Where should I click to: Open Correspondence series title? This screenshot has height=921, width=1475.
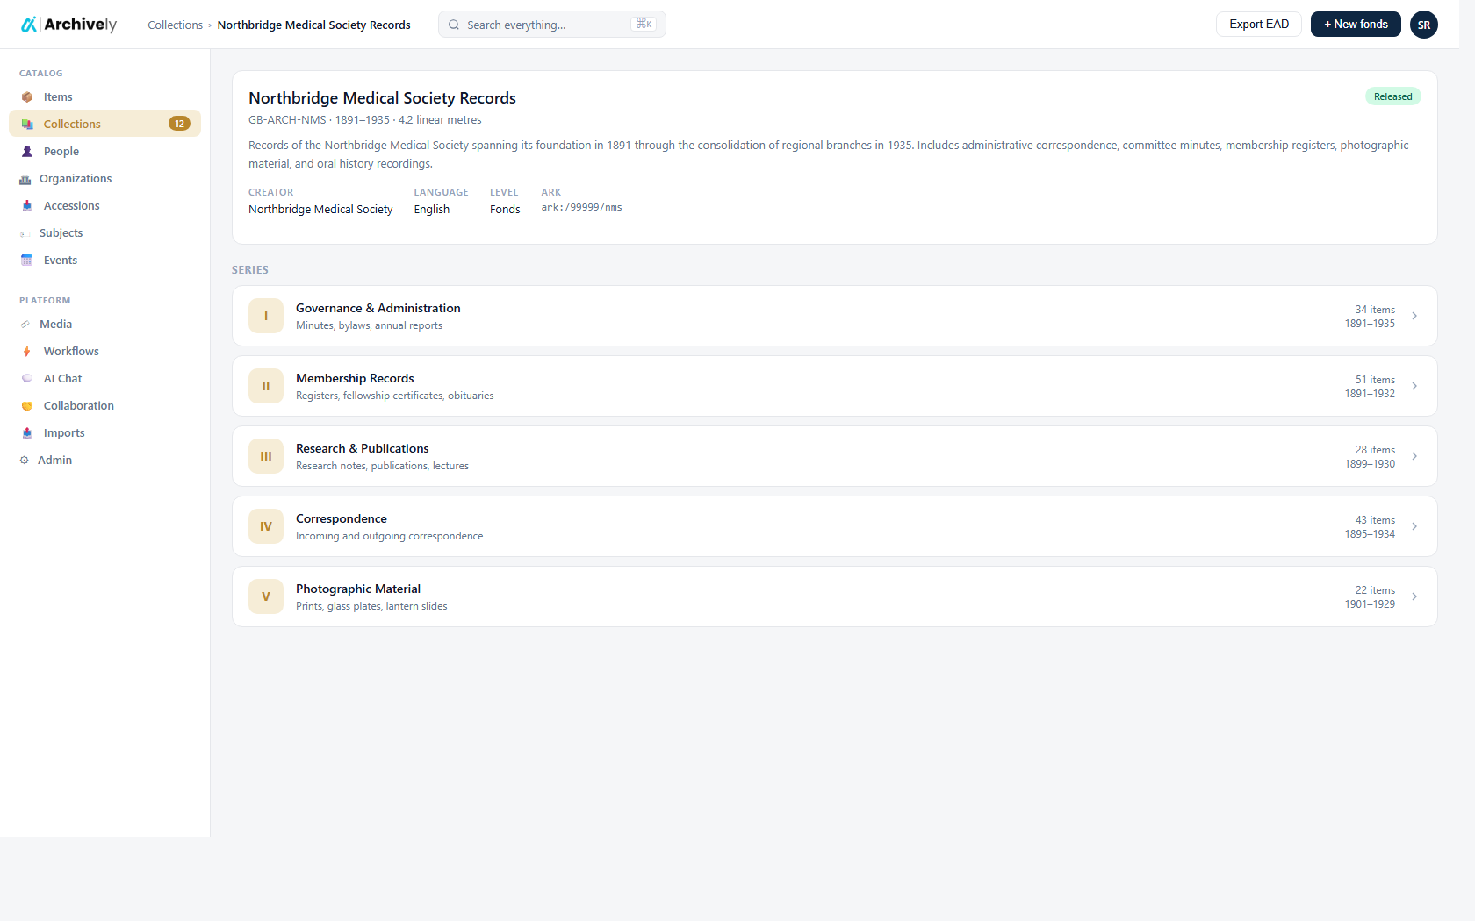(341, 519)
